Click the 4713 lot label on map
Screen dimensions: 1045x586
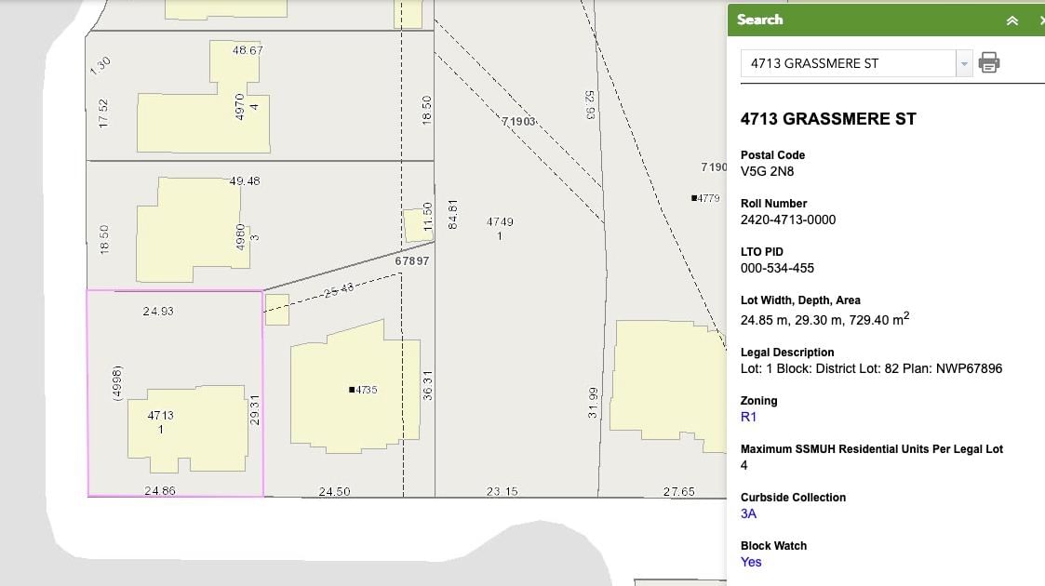click(x=160, y=415)
